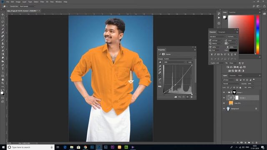Reset Curves adjustment to defaults

click(x=184, y=97)
